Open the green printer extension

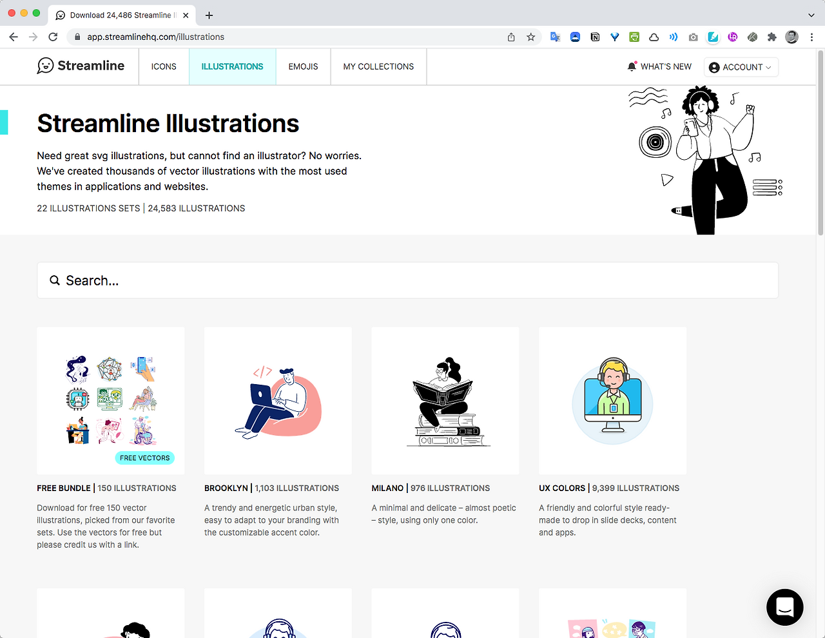(x=634, y=37)
